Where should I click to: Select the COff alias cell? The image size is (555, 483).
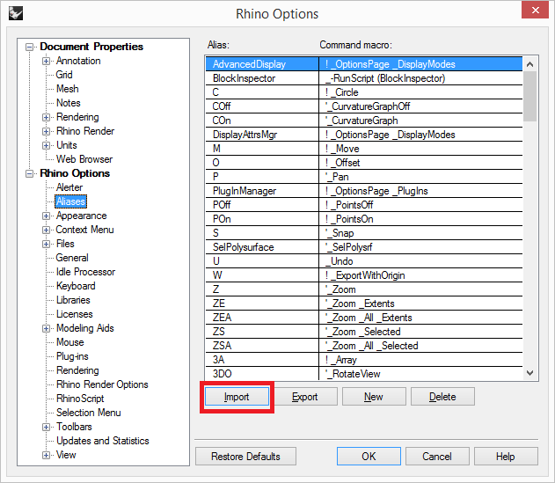tap(262, 106)
